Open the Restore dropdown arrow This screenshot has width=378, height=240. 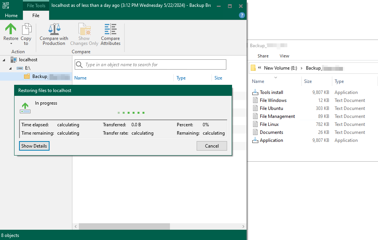[x=11, y=44]
